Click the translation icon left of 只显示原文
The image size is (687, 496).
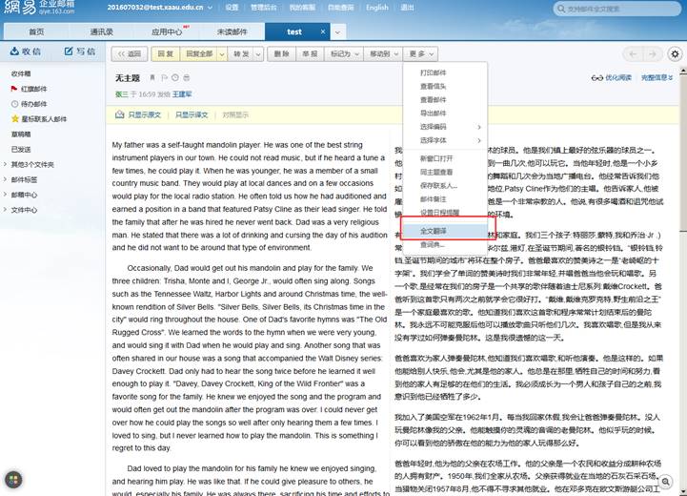(x=120, y=114)
